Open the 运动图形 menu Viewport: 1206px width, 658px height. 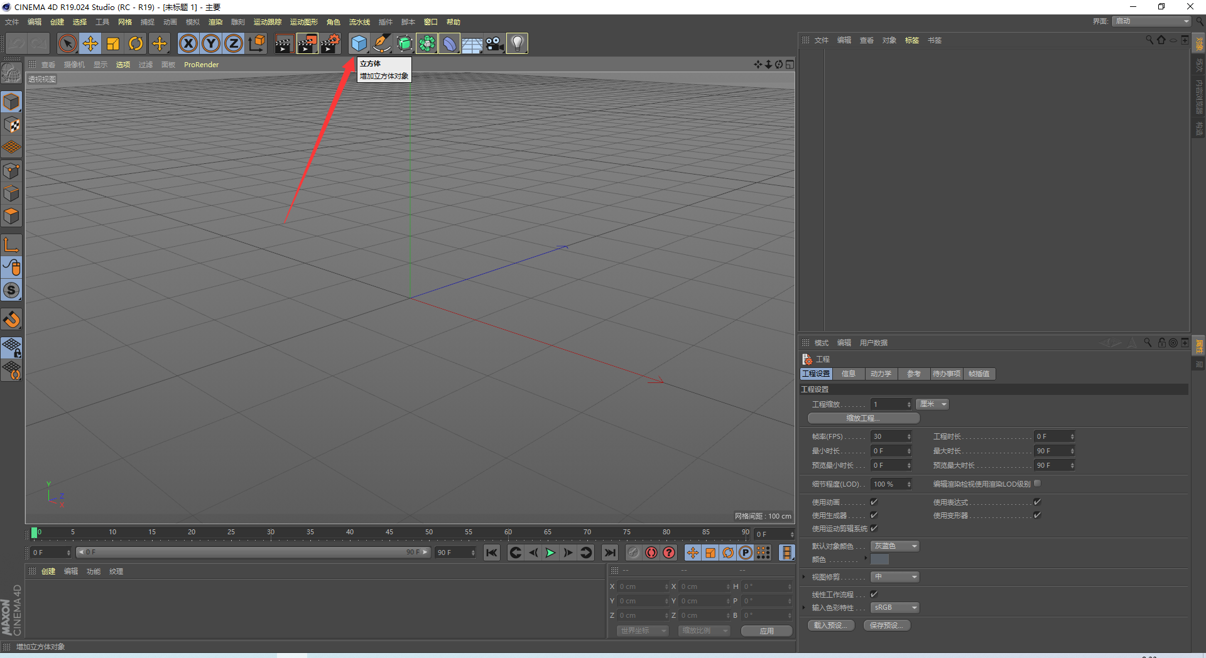click(x=304, y=22)
